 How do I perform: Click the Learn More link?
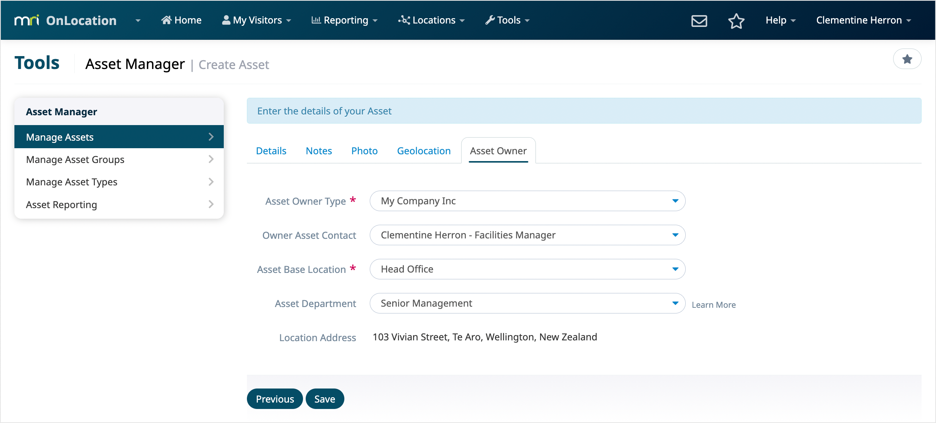(x=714, y=305)
